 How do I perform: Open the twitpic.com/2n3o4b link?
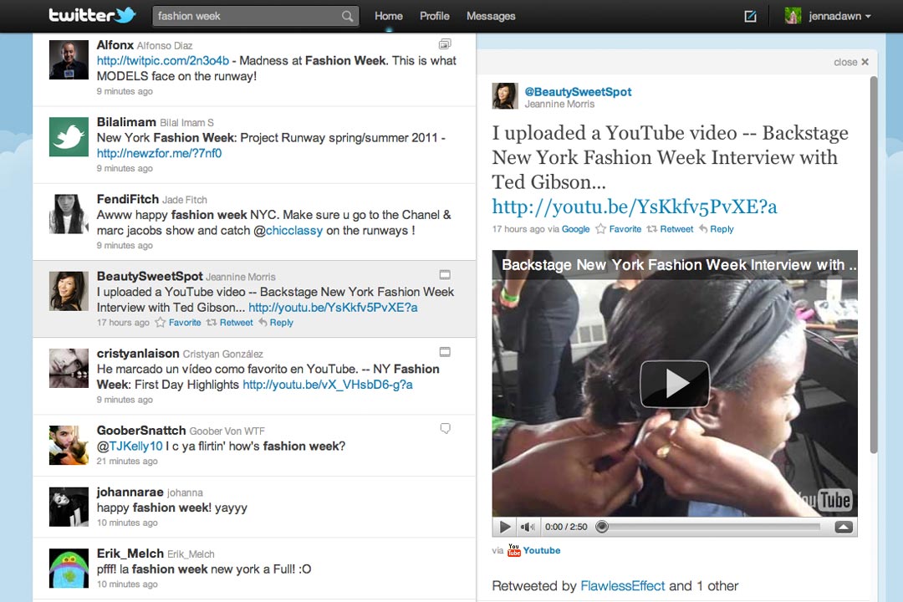click(163, 60)
